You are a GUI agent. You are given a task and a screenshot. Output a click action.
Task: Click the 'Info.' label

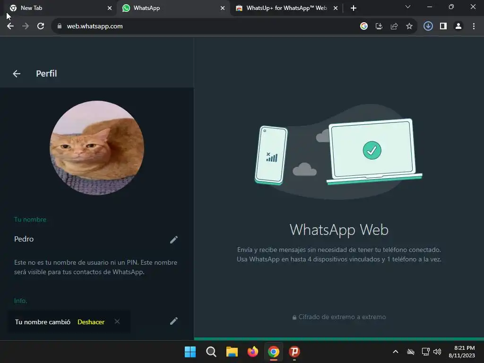(x=21, y=301)
